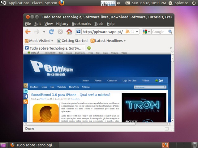This screenshot has height=148, width=198.
Task: Open the File menu
Action: coord(28,24)
